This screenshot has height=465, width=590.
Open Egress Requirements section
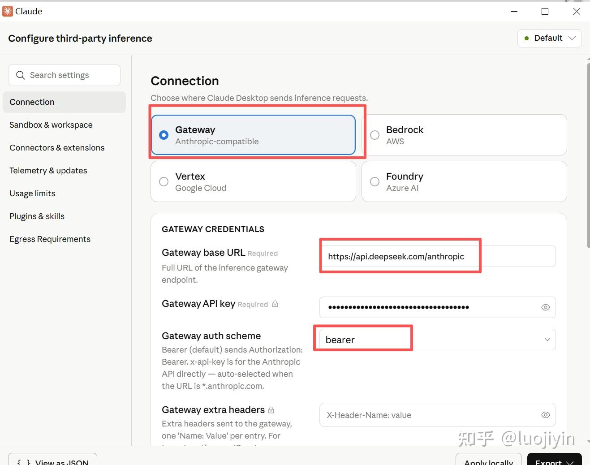[64, 239]
